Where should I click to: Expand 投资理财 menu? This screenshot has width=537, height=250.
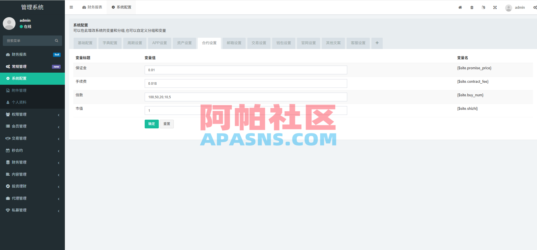coord(32,186)
